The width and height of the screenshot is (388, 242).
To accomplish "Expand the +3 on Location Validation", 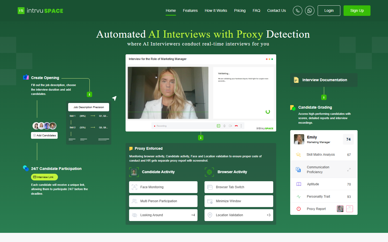I will [x=268, y=215].
